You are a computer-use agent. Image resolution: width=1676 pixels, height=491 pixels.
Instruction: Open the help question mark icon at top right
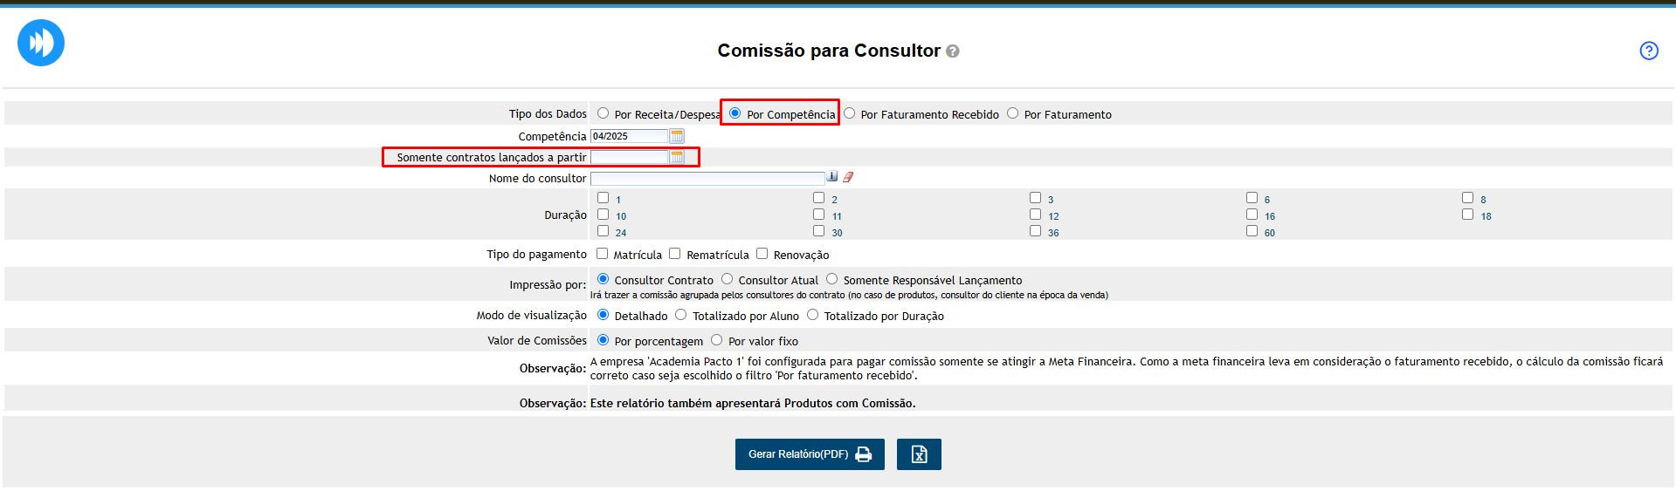pyautogui.click(x=1649, y=51)
